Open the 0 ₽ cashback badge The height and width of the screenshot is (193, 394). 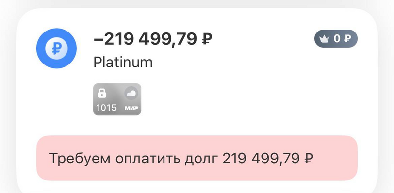tap(335, 39)
